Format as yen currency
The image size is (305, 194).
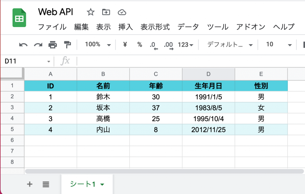tap(125, 45)
